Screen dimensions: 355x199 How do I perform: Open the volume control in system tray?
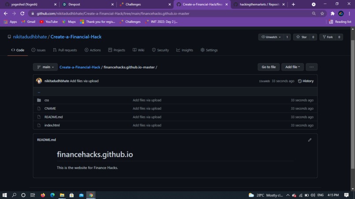tap(313, 195)
